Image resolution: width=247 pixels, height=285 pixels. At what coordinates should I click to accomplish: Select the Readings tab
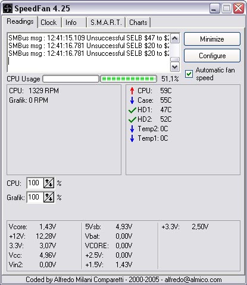(20, 21)
